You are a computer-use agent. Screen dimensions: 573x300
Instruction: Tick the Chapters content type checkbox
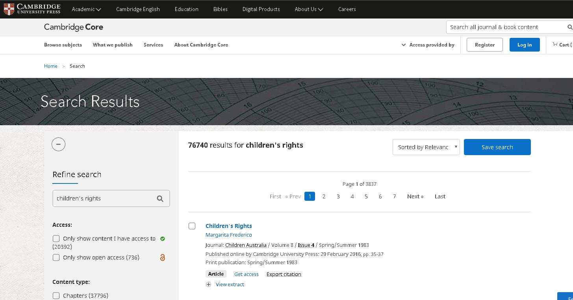click(x=56, y=296)
